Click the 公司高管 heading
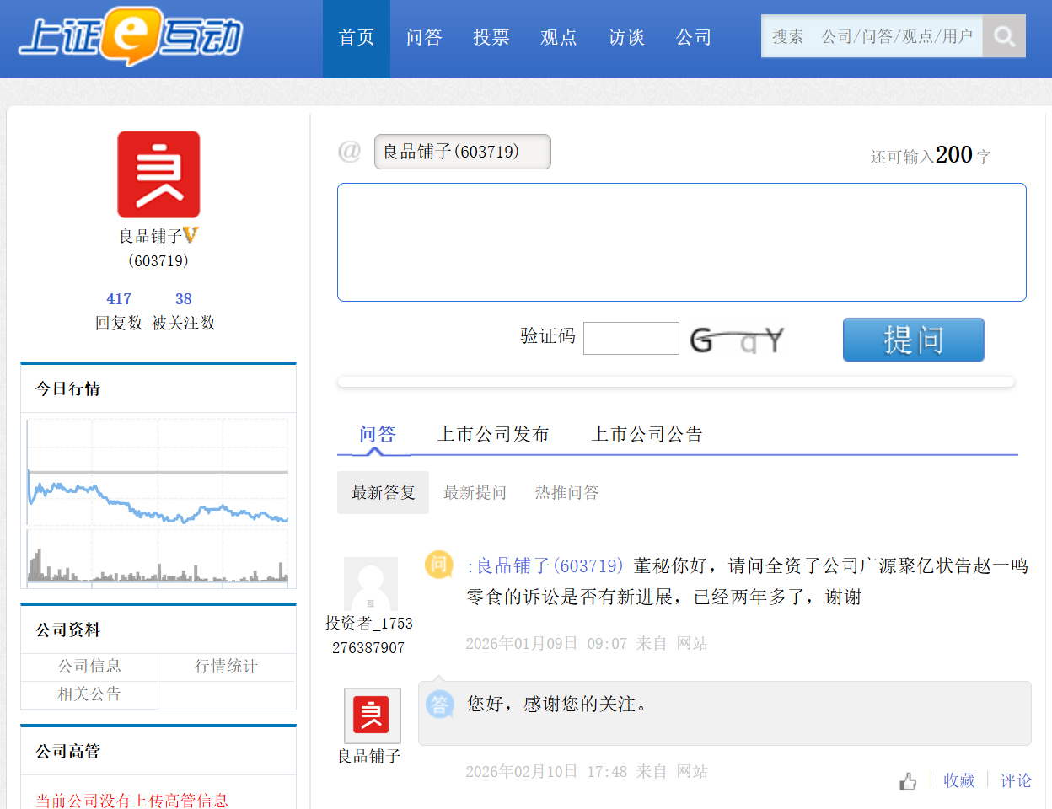Screen dimensions: 1052x809 (x=67, y=751)
